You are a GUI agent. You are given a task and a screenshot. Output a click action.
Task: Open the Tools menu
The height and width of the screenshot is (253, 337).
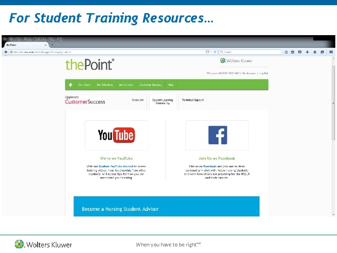point(52,39)
